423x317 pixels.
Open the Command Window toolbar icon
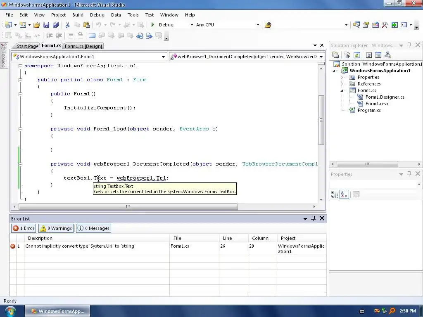click(x=404, y=25)
